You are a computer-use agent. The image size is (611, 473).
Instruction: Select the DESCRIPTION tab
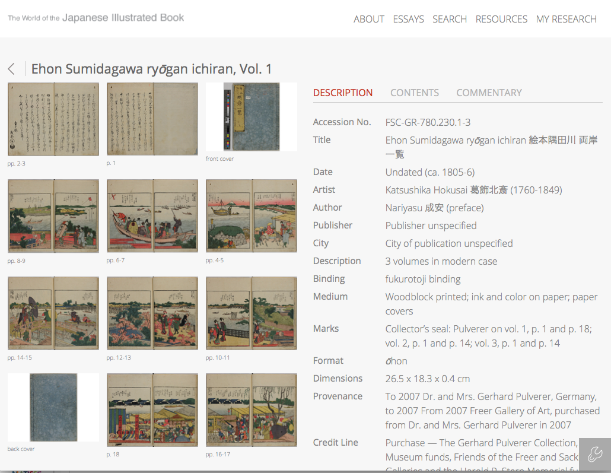(x=343, y=93)
